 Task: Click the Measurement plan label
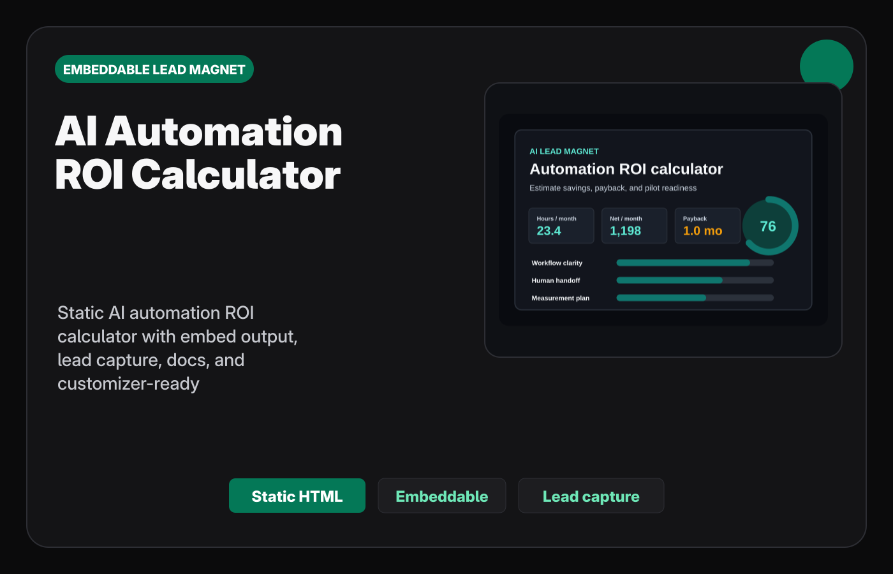[561, 298]
